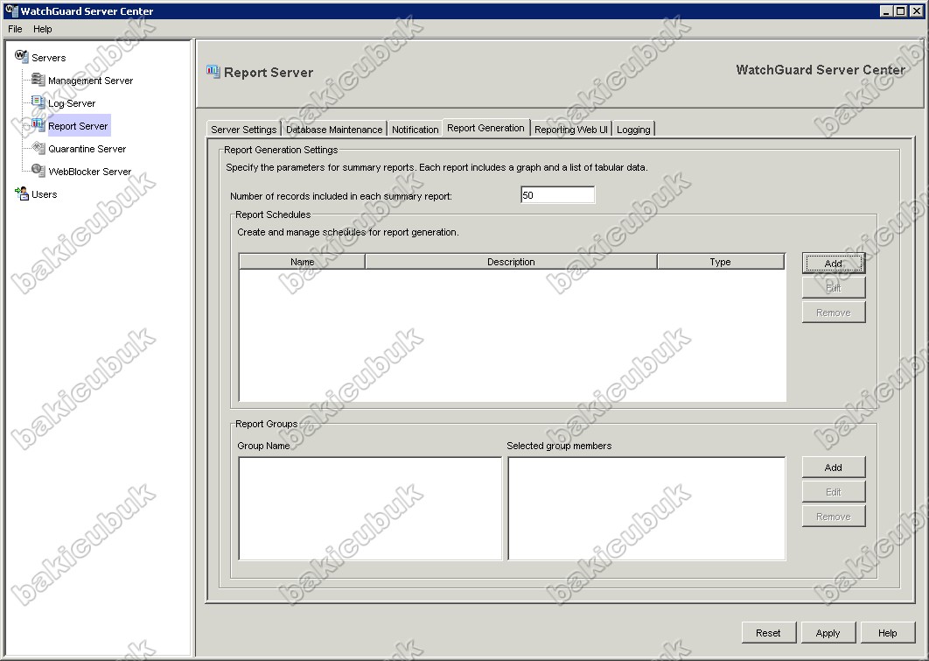Switch to the Server Settings tab

243,130
